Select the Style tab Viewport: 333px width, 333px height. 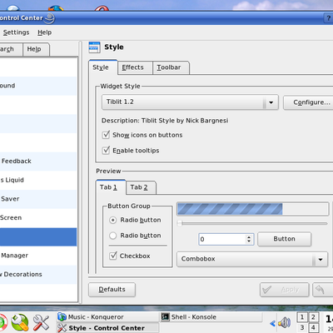(103, 67)
